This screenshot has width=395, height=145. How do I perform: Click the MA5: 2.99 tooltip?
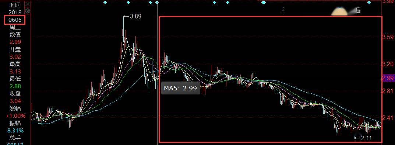[x=180, y=88]
